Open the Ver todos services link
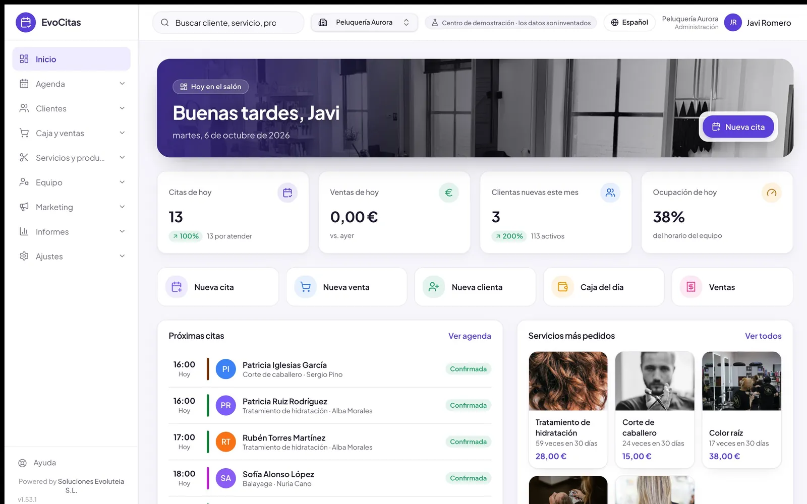This screenshot has width=807, height=504. [x=763, y=336]
